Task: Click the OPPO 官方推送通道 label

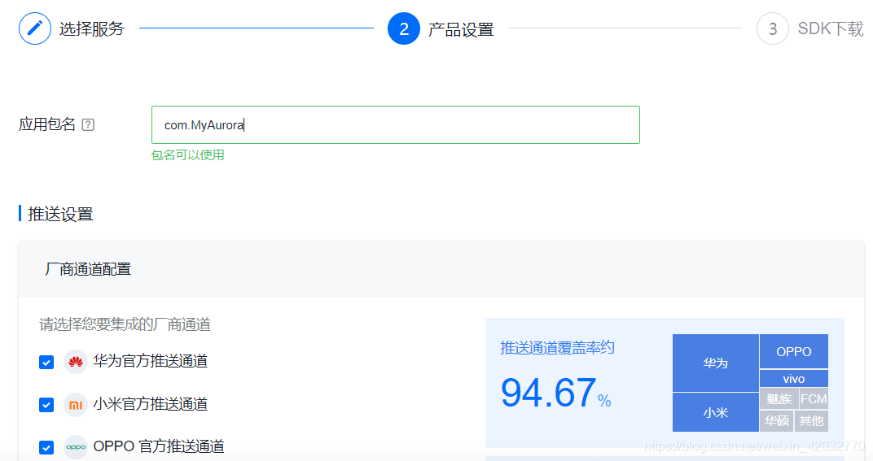Action: [x=159, y=446]
